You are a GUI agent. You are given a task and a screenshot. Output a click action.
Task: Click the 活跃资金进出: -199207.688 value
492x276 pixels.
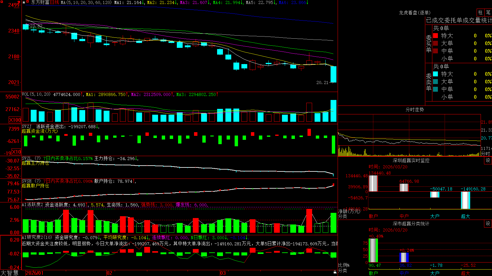click(67, 126)
